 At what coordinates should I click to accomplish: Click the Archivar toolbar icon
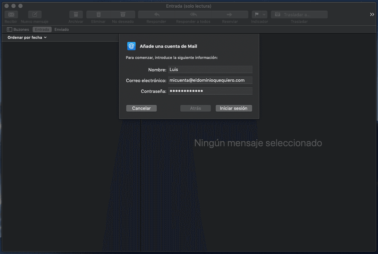pos(76,15)
